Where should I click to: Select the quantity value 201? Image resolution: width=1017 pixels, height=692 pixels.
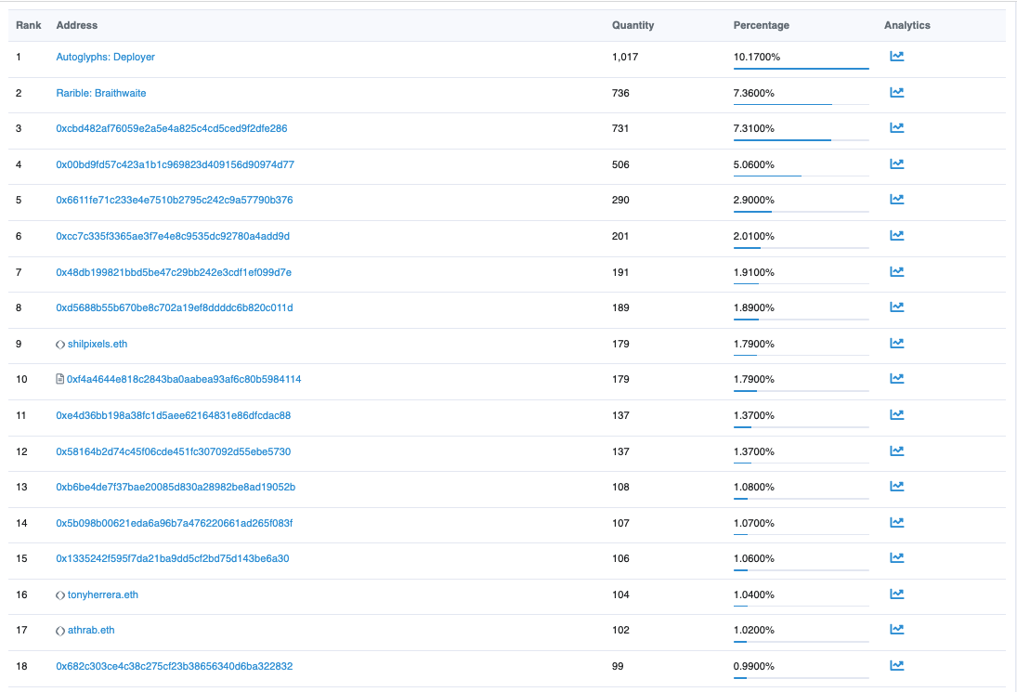click(620, 236)
